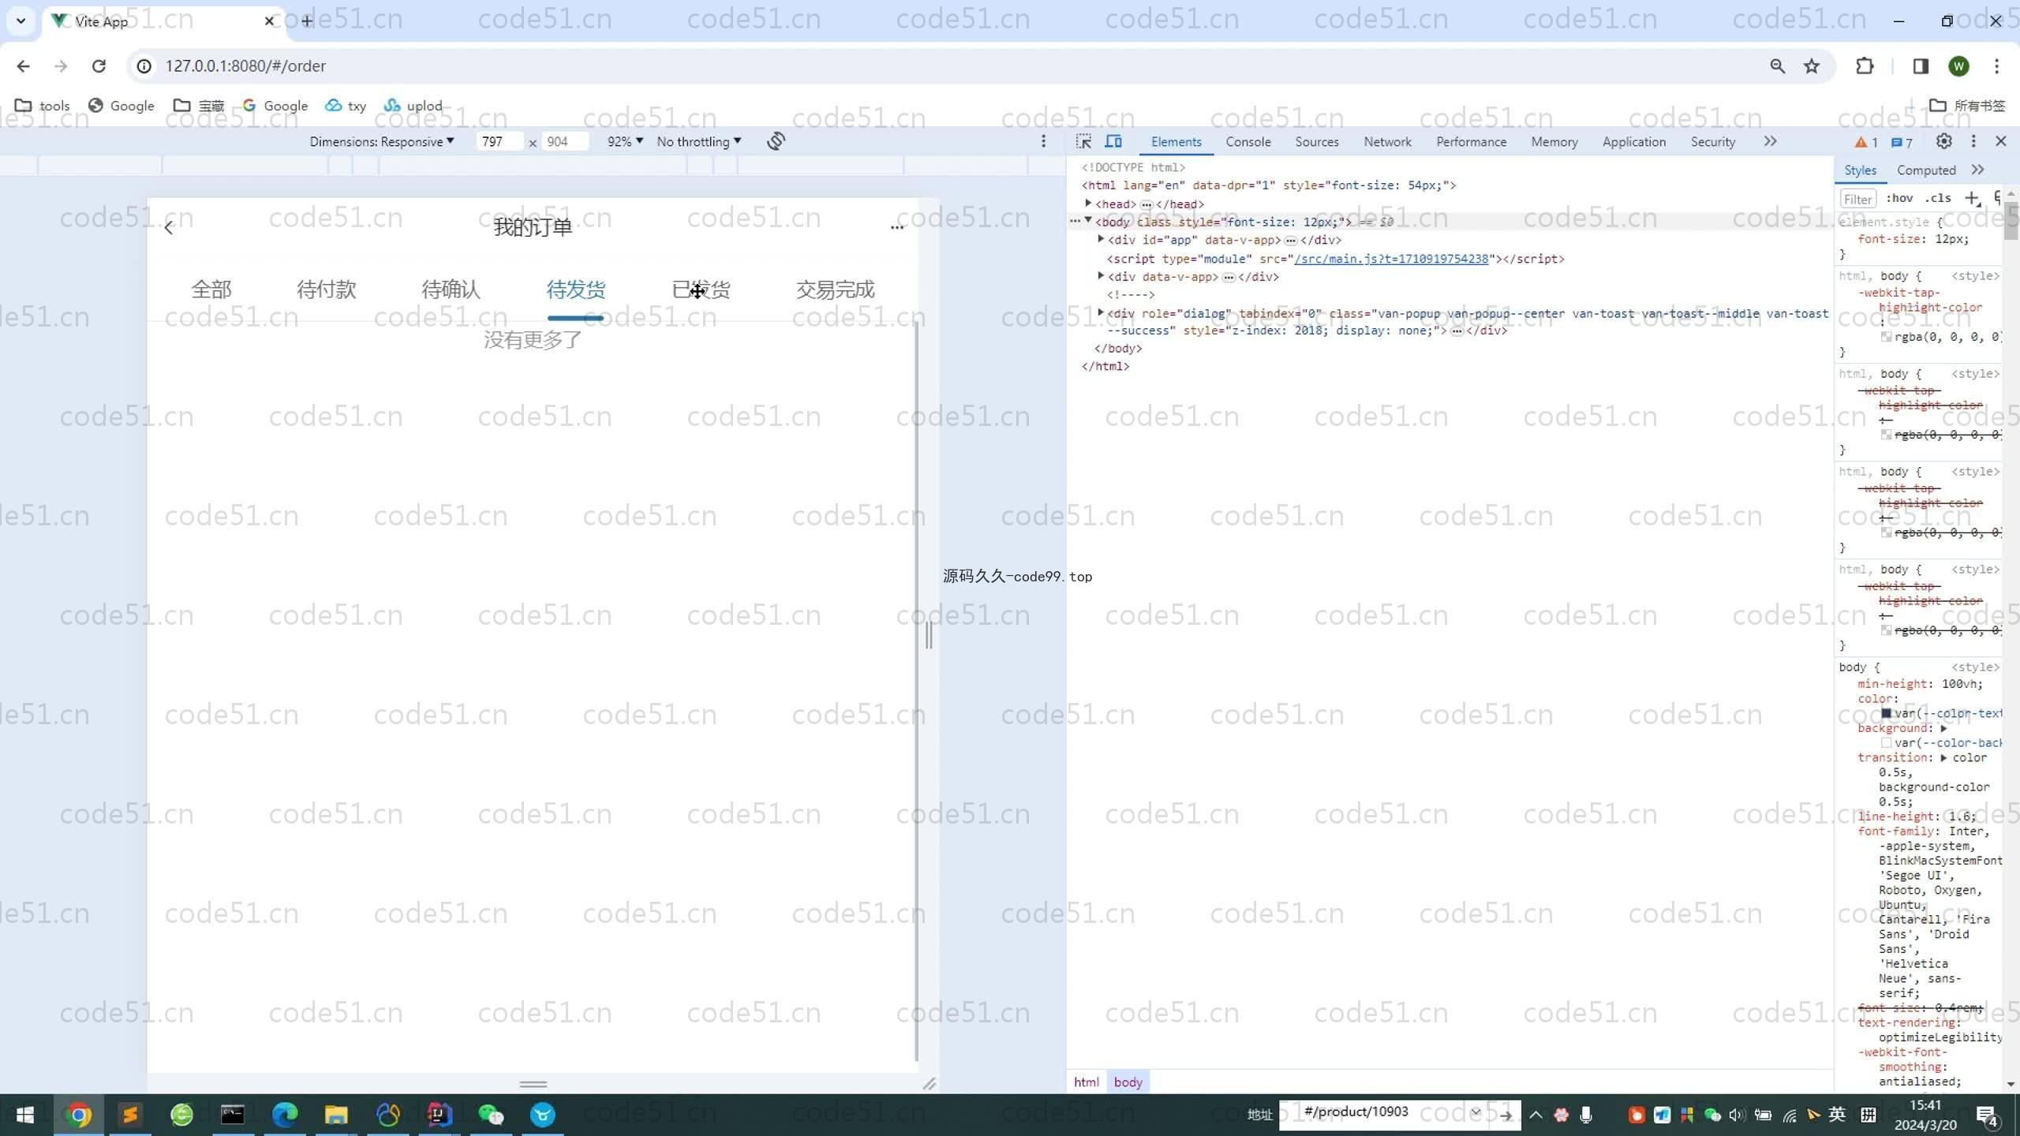Select the 待付款 orders tab

click(x=326, y=290)
